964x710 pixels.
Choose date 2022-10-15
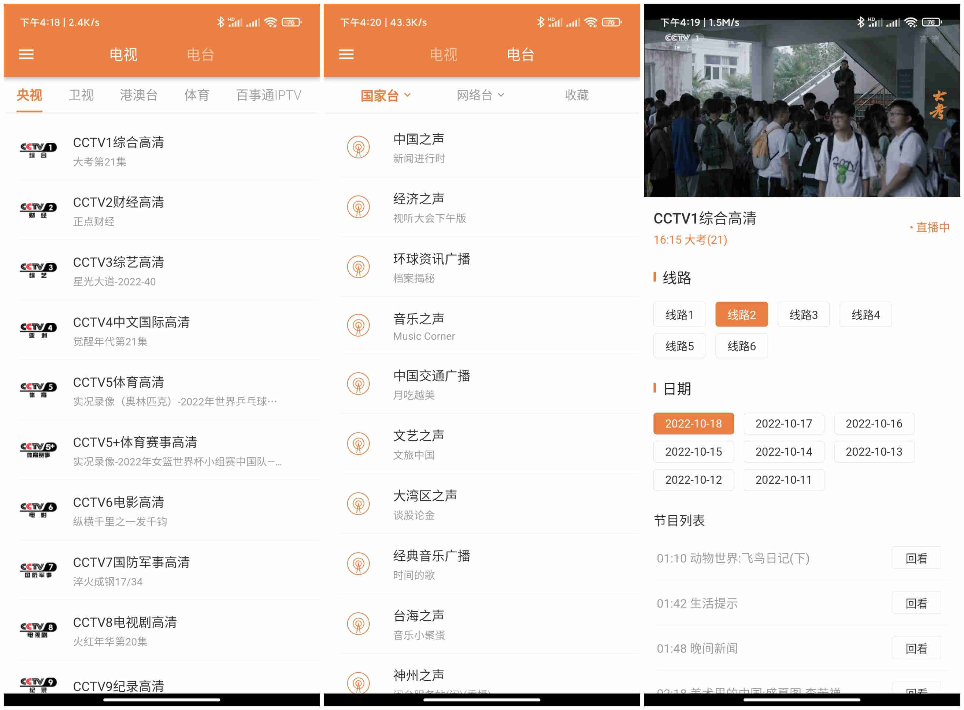693,452
